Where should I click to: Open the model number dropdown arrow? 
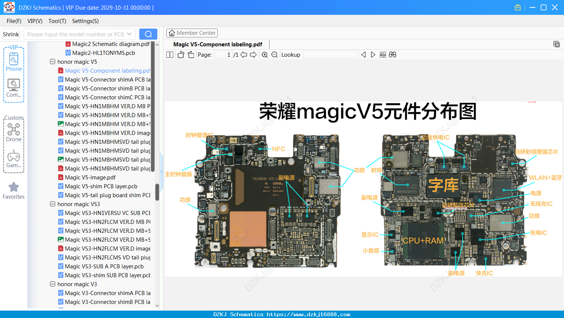click(x=129, y=34)
